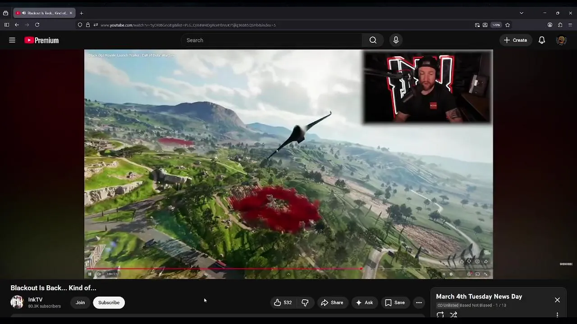This screenshot has width=577, height=324.
Task: Toggle the browser sidebar panel
Action: tap(6, 25)
